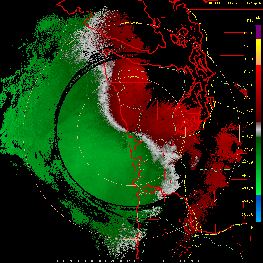Click the -78.7 legend value
263x263 pixels.
pos(248,188)
